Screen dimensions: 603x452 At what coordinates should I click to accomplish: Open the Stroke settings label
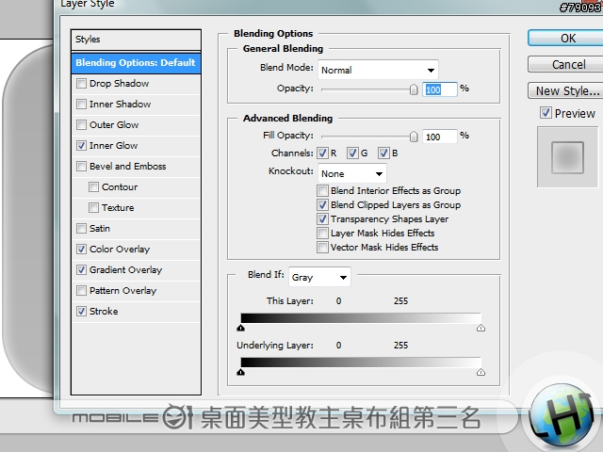[104, 312]
